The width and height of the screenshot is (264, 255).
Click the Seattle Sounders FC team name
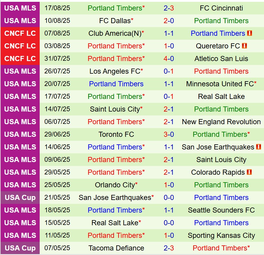click(x=221, y=210)
